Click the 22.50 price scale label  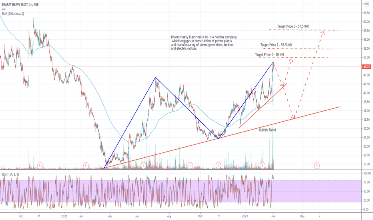coord(366,155)
